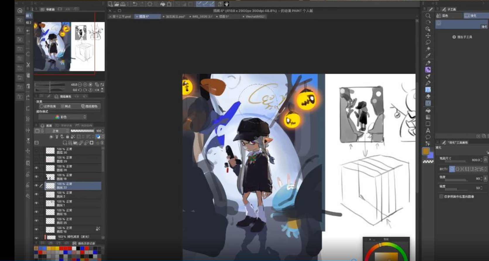Click the 笔刷尺寸 600.0 stepper arrows
The width and height of the screenshot is (489, 261).
pyautogui.click(x=481, y=160)
